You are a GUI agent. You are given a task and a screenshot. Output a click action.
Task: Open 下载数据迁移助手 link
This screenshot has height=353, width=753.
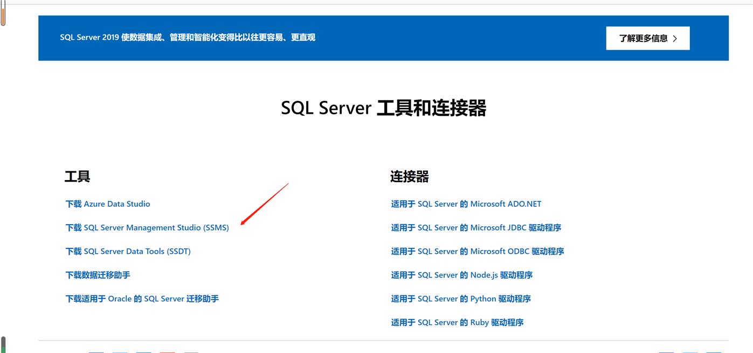point(98,275)
